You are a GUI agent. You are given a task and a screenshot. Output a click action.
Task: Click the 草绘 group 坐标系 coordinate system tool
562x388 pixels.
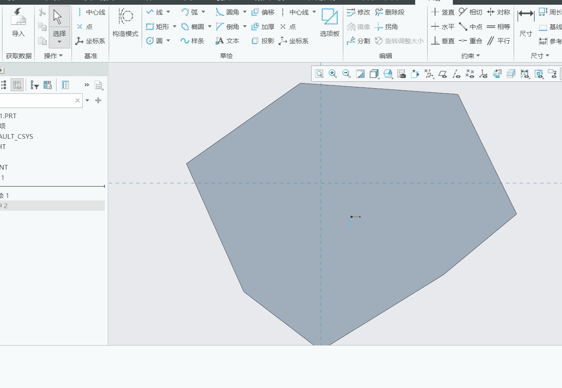tap(294, 41)
